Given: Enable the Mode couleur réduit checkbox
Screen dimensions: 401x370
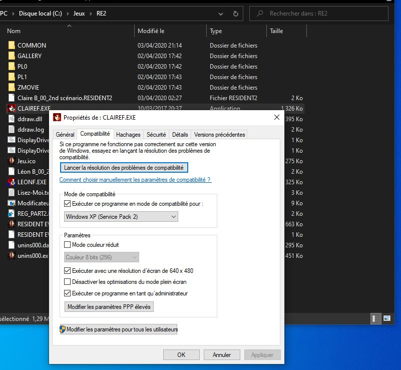Looking at the screenshot, I should pos(67,245).
